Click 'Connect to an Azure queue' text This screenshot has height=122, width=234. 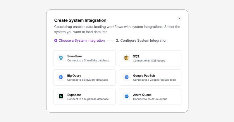coord(150,99)
